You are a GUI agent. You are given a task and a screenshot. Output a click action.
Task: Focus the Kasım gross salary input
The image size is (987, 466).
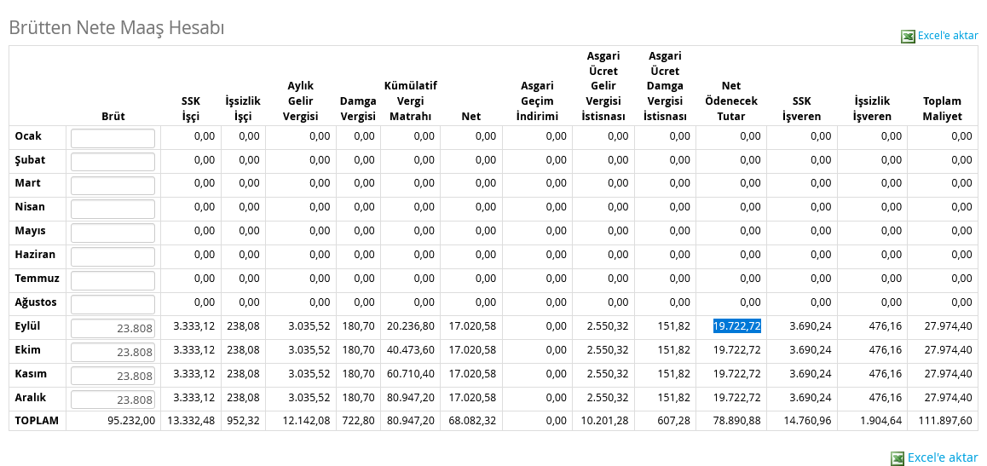(113, 376)
